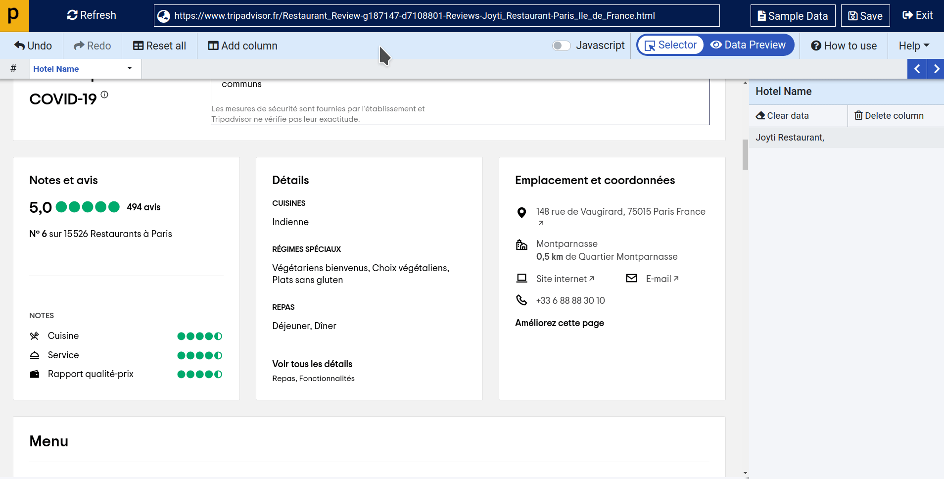Click the globe icon in URL bar
The image size is (944, 479).
[x=164, y=16]
